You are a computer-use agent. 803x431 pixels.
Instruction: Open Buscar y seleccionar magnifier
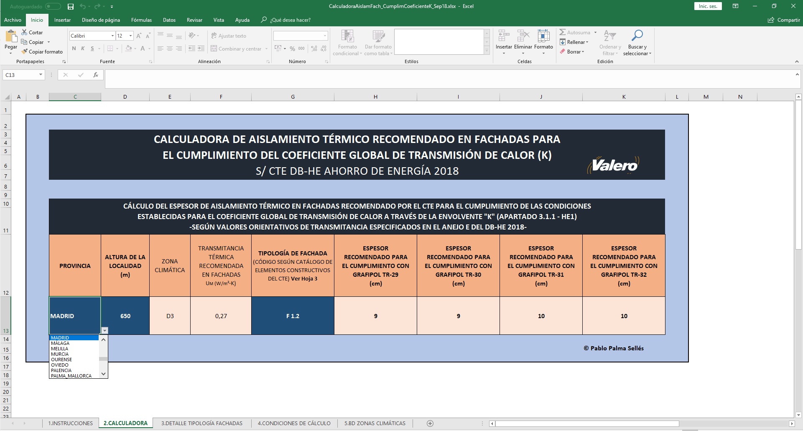pyautogui.click(x=637, y=43)
